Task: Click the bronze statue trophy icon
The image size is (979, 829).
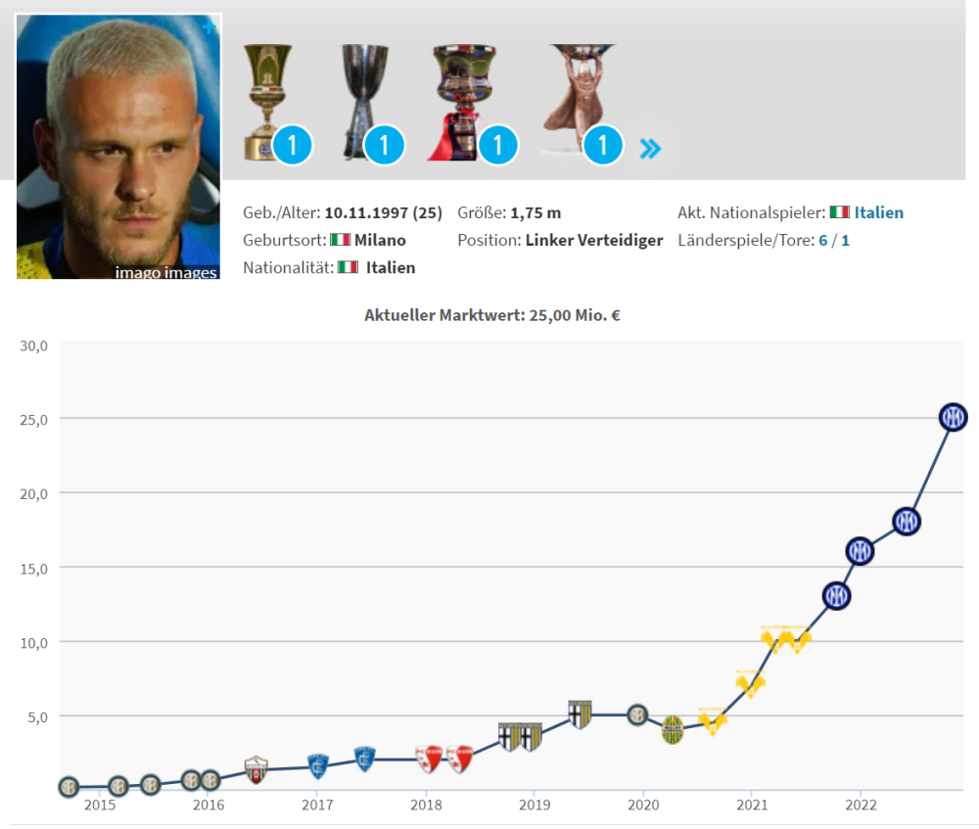Action: click(578, 99)
